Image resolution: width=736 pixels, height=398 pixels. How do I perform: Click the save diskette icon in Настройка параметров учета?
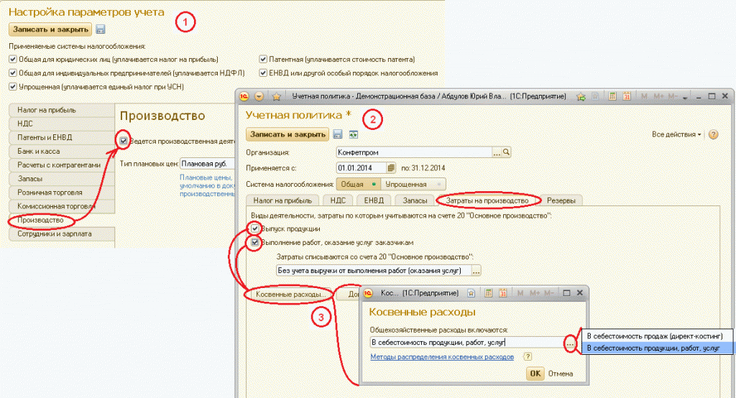point(100,29)
